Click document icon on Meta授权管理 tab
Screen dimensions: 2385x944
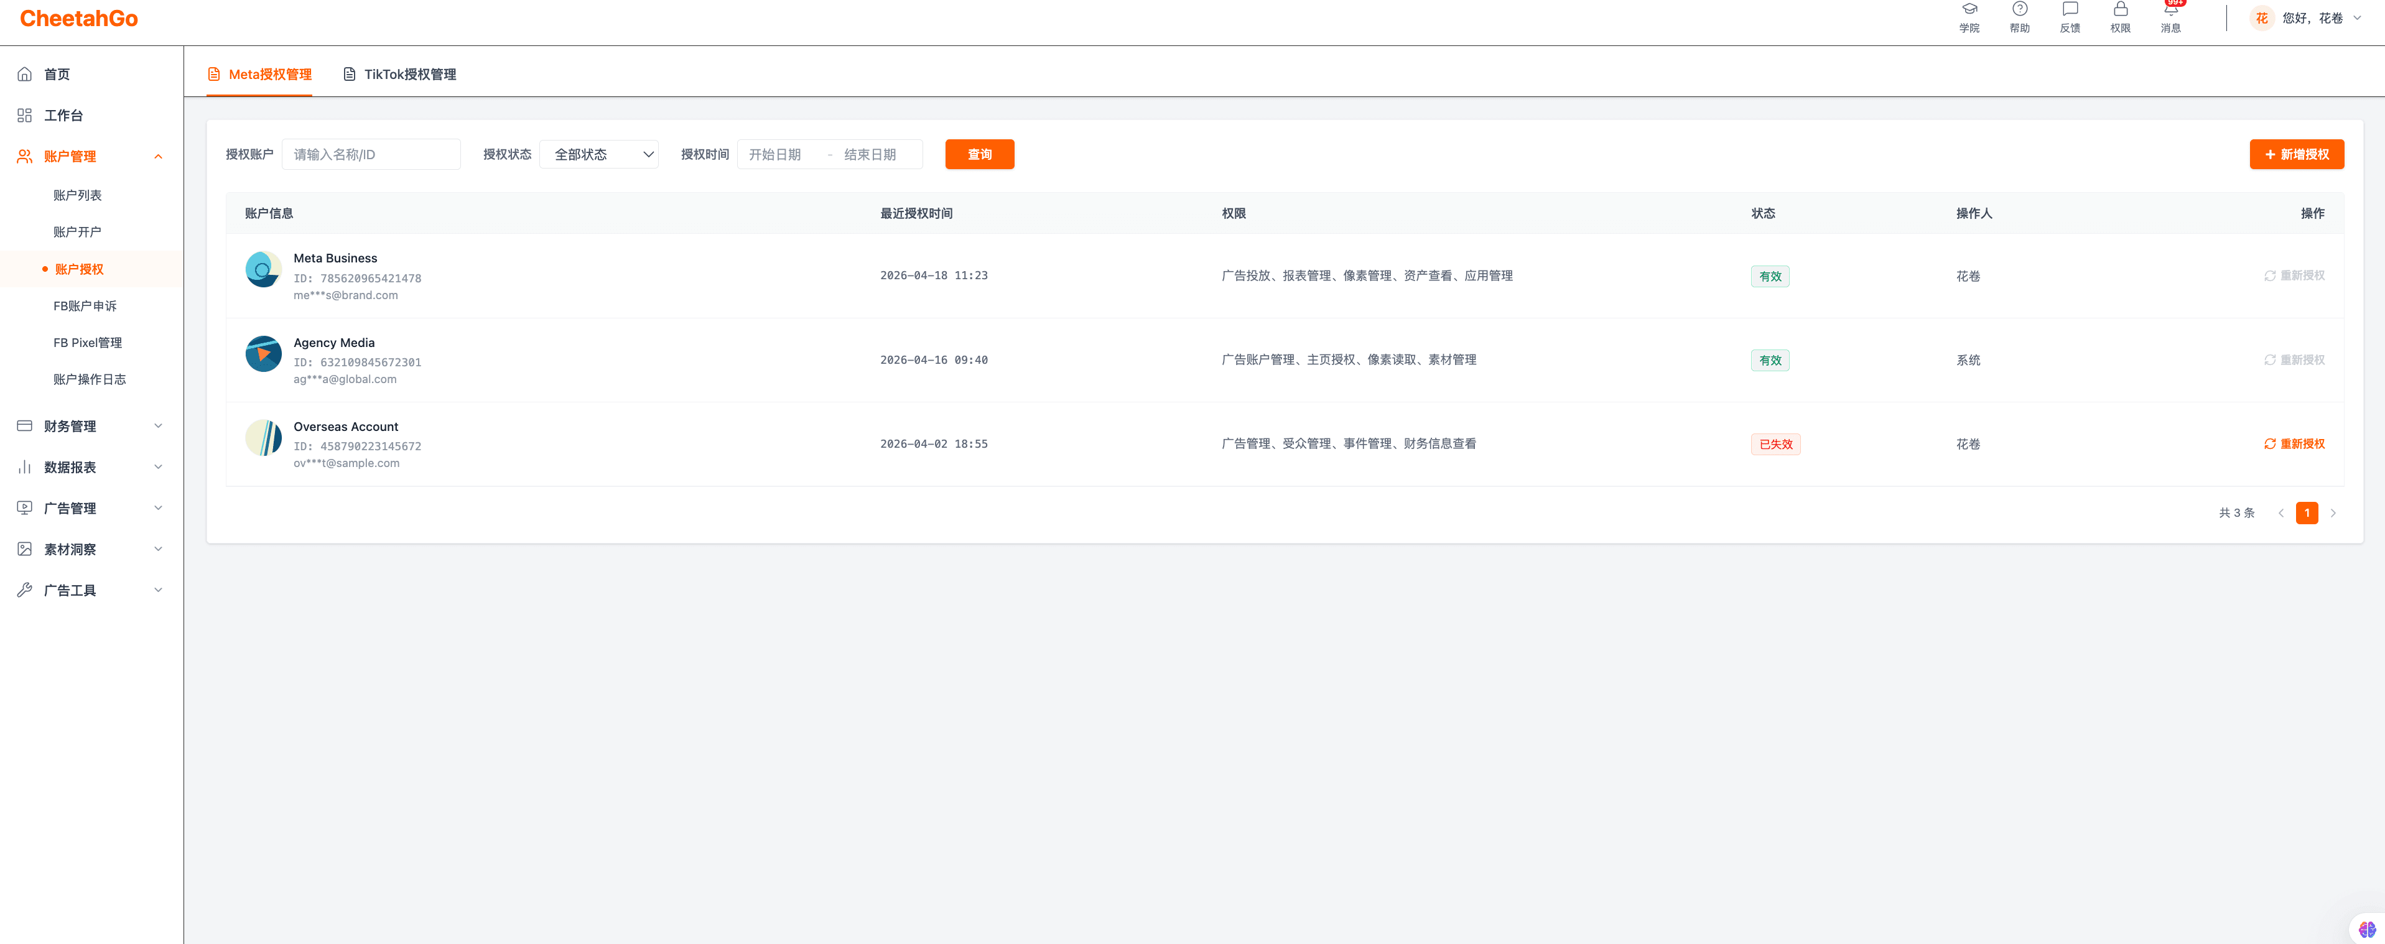pos(214,74)
